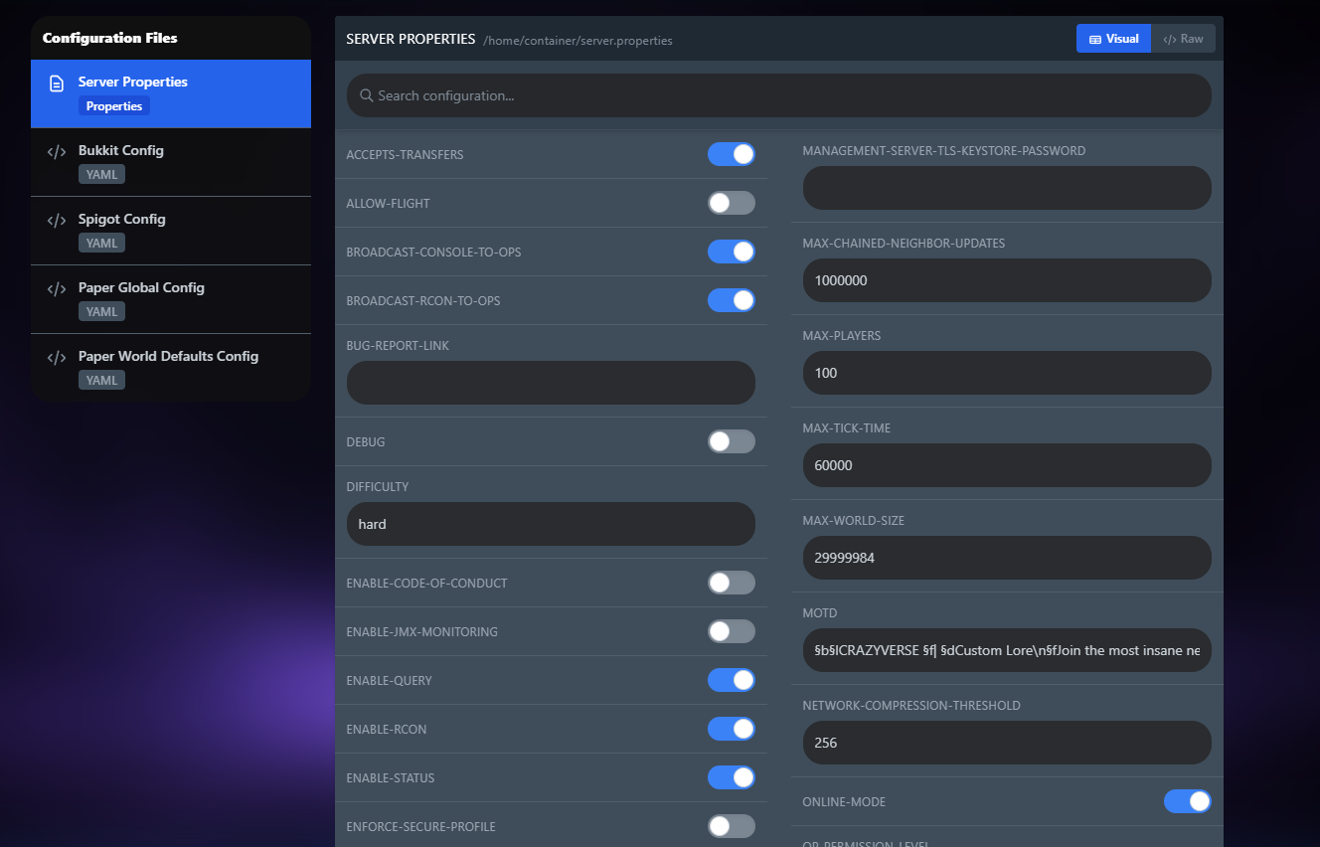Disable BROADCAST-CONSOLE-TO-OPS
The height and width of the screenshot is (847, 1320).
tap(732, 252)
